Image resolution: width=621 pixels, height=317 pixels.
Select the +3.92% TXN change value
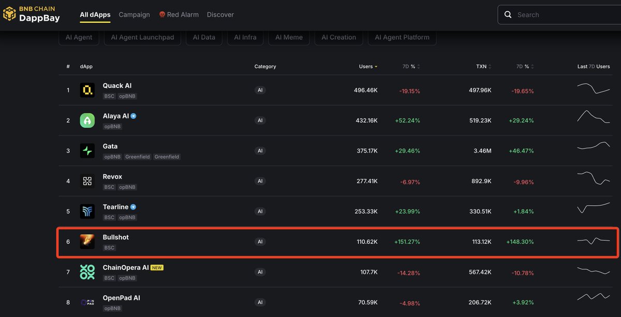tap(523, 303)
